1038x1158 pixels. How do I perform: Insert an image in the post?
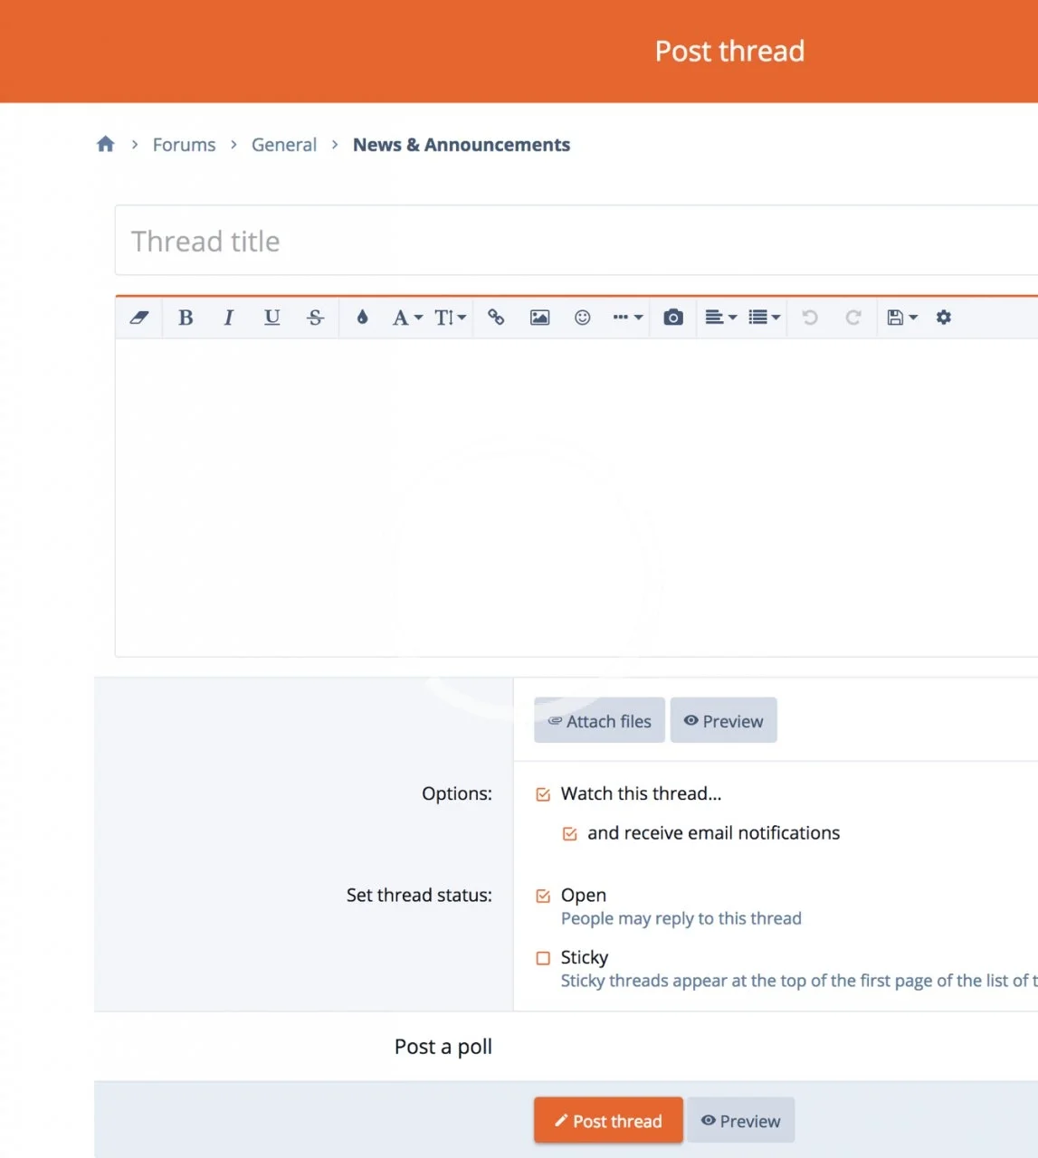(539, 318)
